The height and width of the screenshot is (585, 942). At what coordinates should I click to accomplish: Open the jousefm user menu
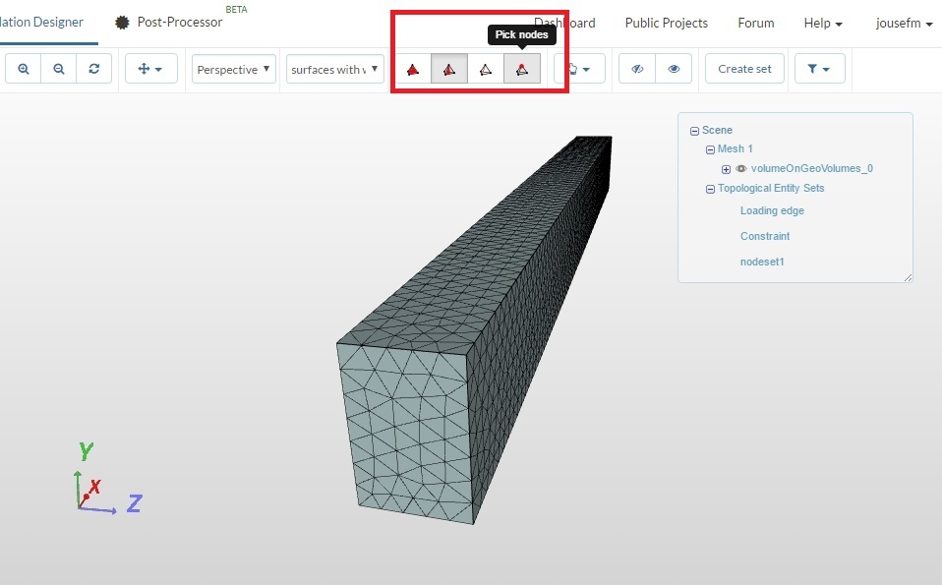[x=904, y=23]
